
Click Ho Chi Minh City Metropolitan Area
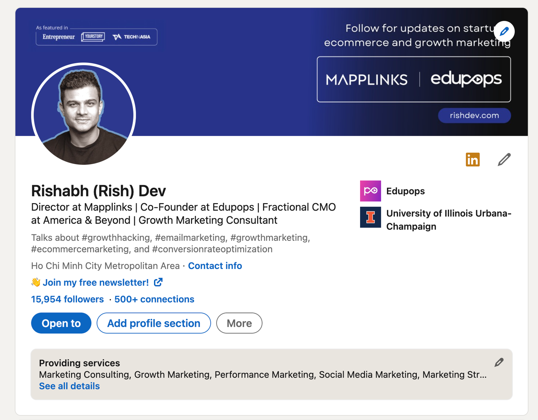105,266
